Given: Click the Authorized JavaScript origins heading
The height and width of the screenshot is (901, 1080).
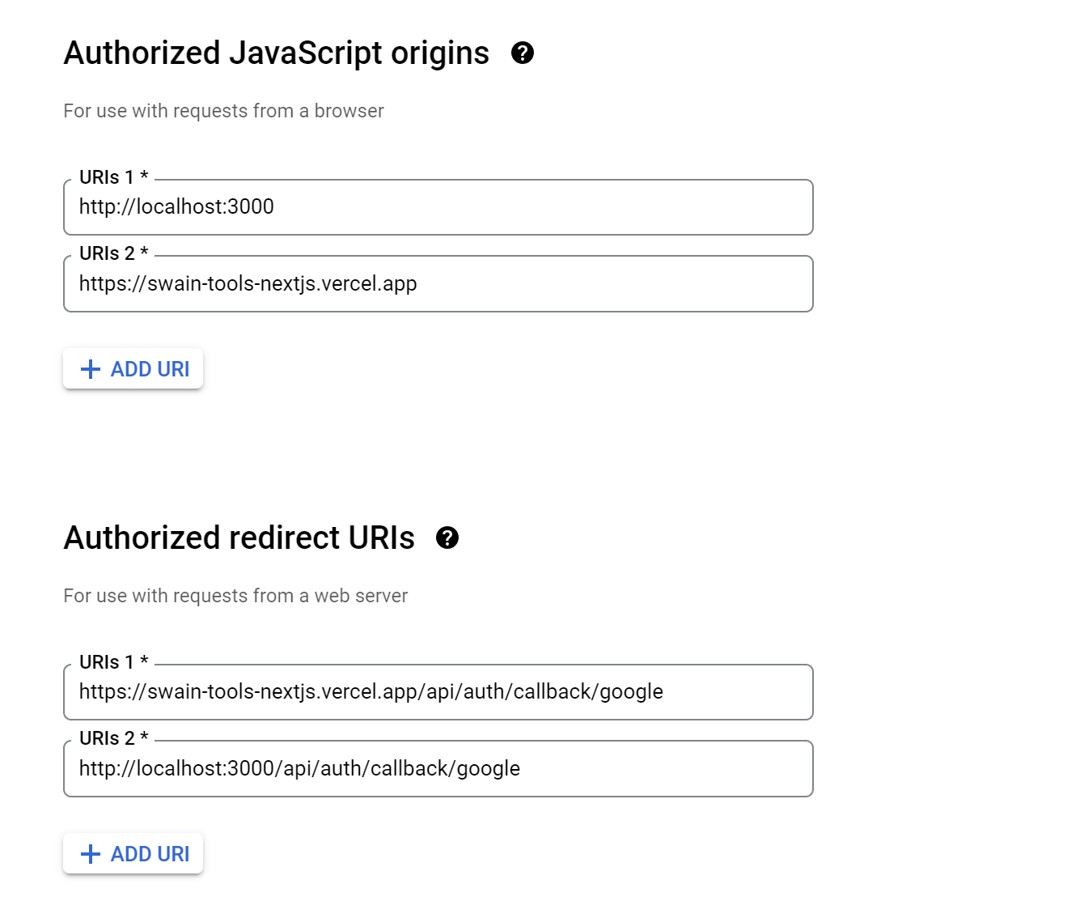Looking at the screenshot, I should click(x=276, y=53).
